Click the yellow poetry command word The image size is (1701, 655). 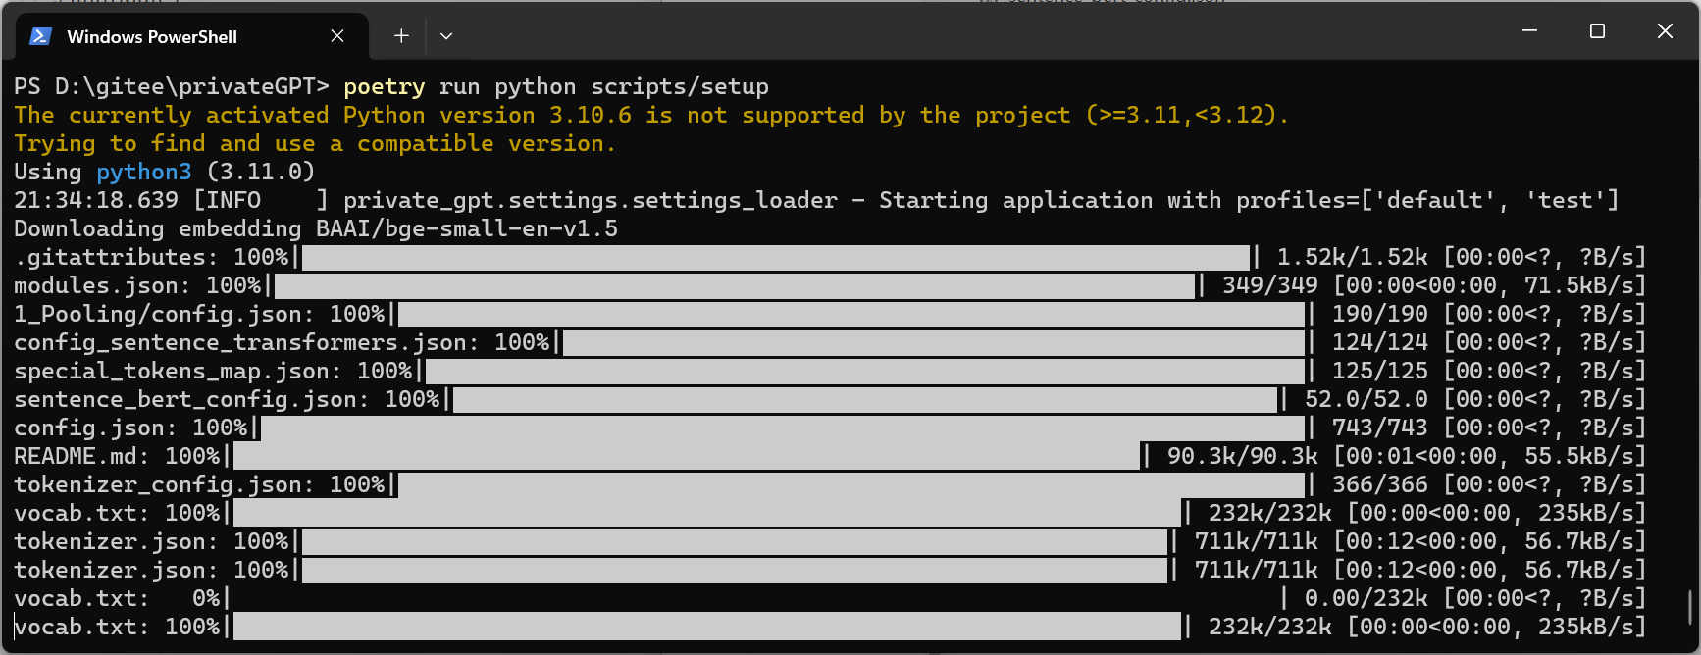point(384,86)
